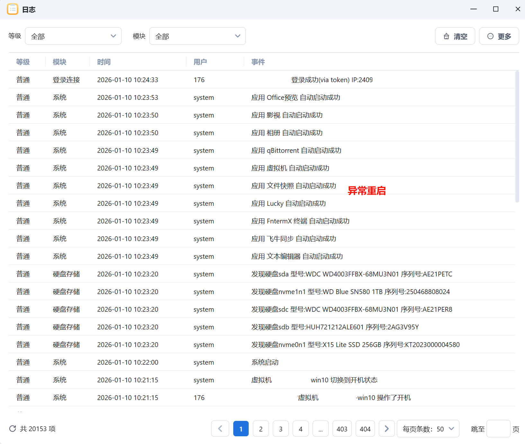The width and height of the screenshot is (525, 444).
Task: Select the 发现硬盘sdb HUH721212ALE601 event
Action: (335, 327)
